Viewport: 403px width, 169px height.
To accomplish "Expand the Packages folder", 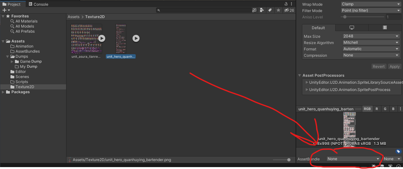I will [x=3, y=92].
